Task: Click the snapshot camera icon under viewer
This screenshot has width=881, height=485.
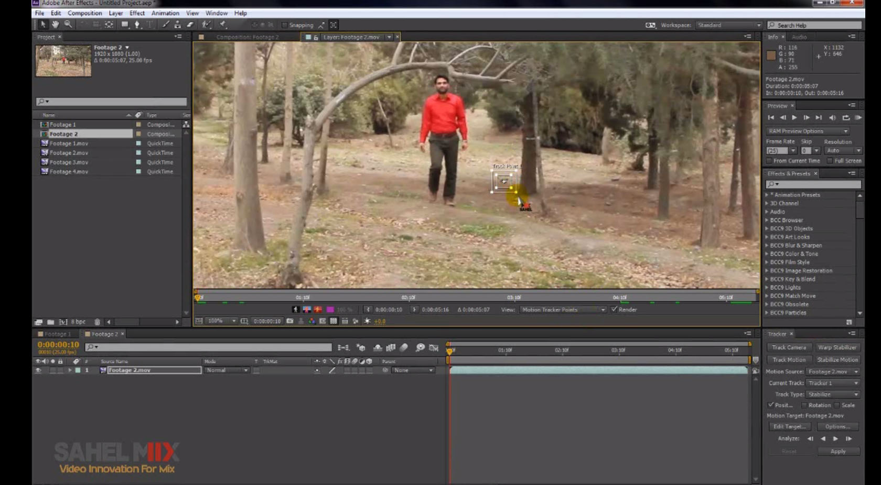Action: coord(290,321)
